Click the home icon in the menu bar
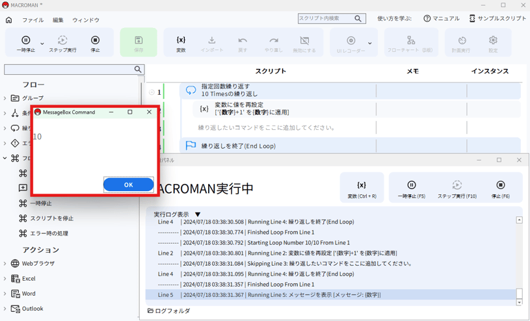This screenshot has width=530, height=321. tap(9, 20)
